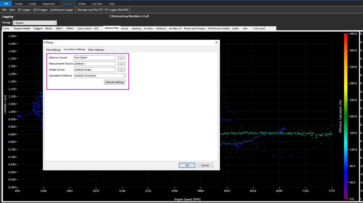Browse for Table to Correct
Screen dimensions: 363x203
click(x=121, y=57)
